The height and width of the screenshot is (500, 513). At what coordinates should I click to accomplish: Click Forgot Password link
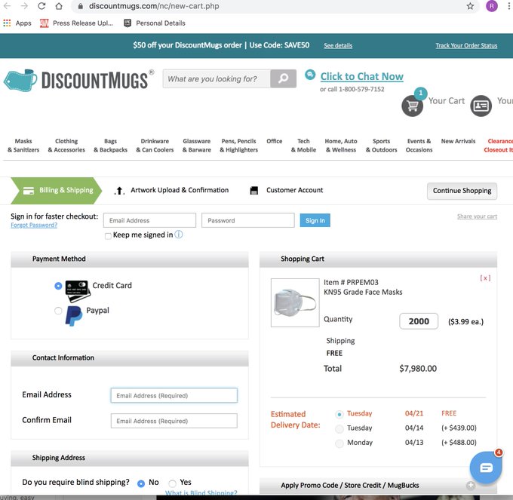point(34,225)
